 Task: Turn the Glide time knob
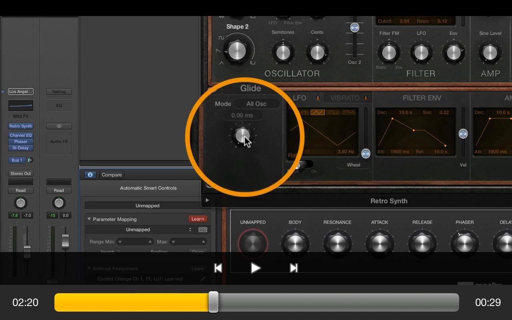(x=242, y=135)
